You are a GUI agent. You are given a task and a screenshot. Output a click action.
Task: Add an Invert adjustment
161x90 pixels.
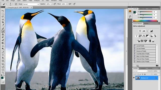click(x=138, y=41)
